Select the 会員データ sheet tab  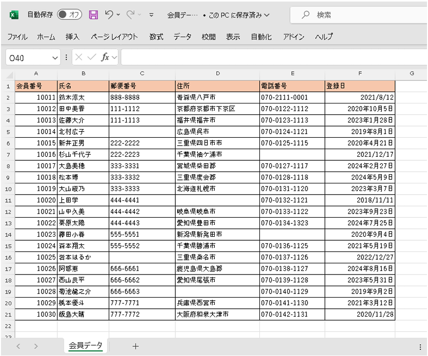tap(86, 346)
